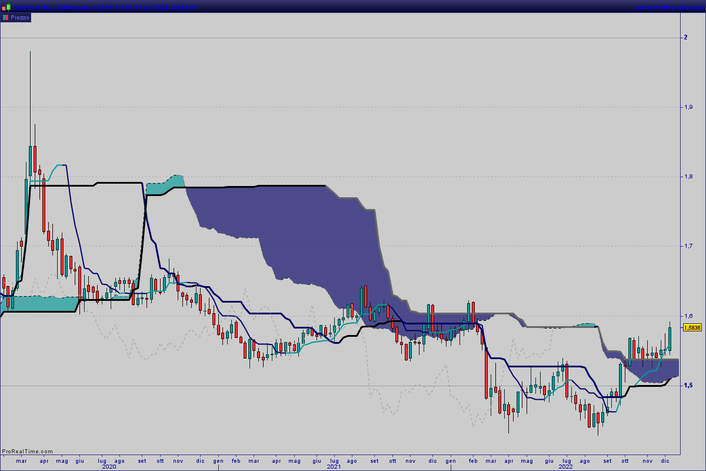Click the 1,5 level on price axis
Image resolution: width=706 pixels, height=471 pixels.
pyautogui.click(x=688, y=385)
